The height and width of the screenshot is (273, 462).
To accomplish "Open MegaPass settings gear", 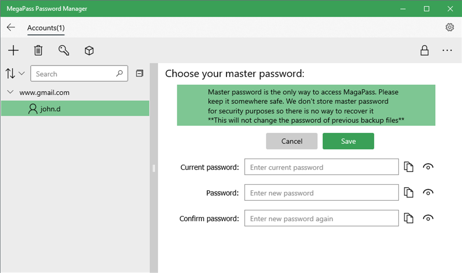I will tap(449, 27).
